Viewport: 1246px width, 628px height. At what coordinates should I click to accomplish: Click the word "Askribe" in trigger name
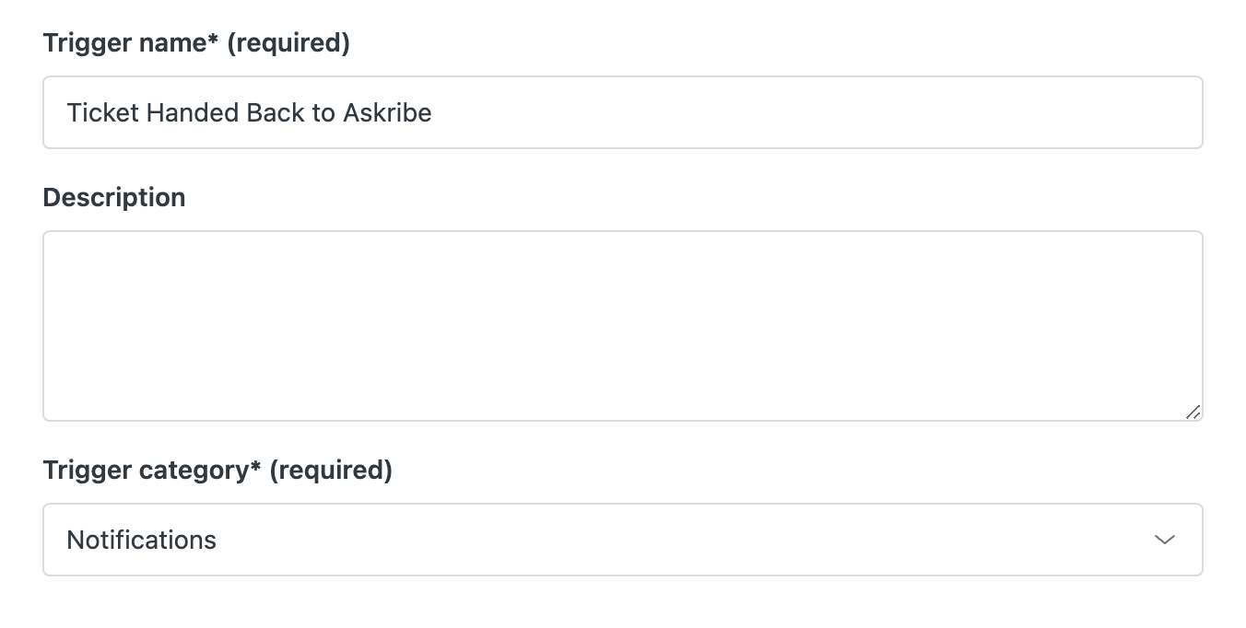coord(387,112)
